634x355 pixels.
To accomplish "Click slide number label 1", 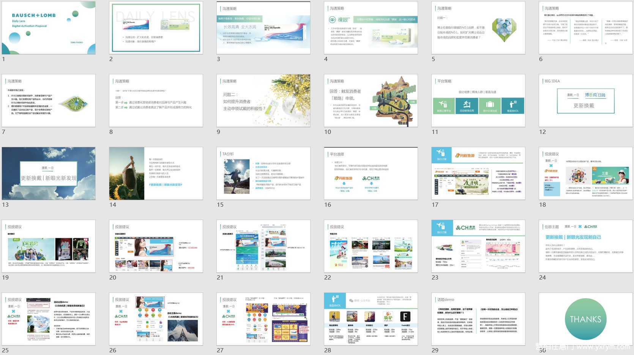I will 3,59.
